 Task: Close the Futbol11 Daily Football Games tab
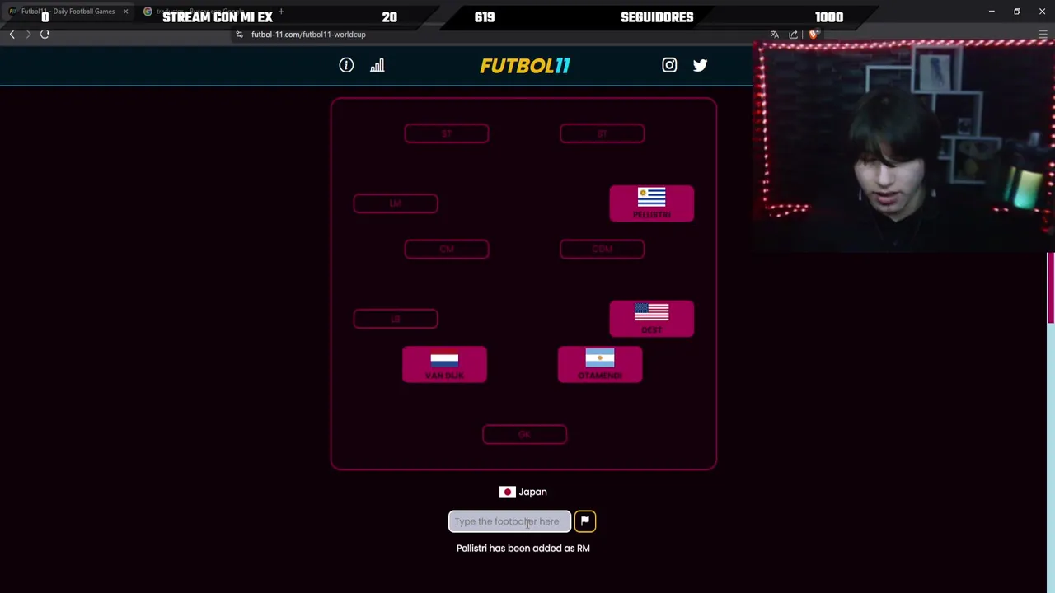point(125,12)
